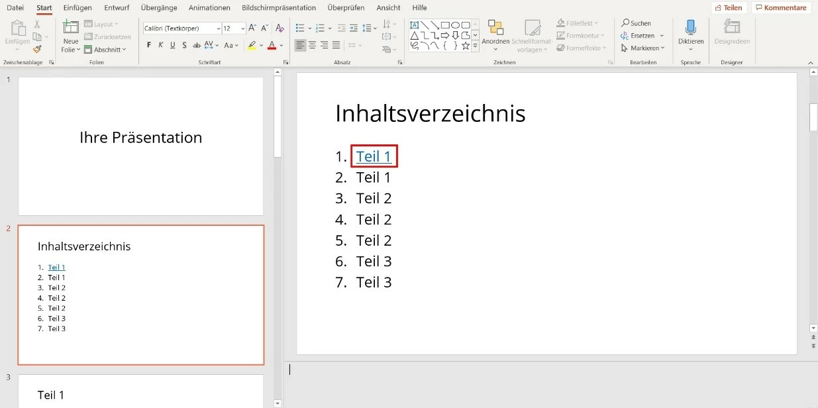Open Anordnen arrange options
Image resolution: width=818 pixels, height=408 pixels.
point(495,36)
